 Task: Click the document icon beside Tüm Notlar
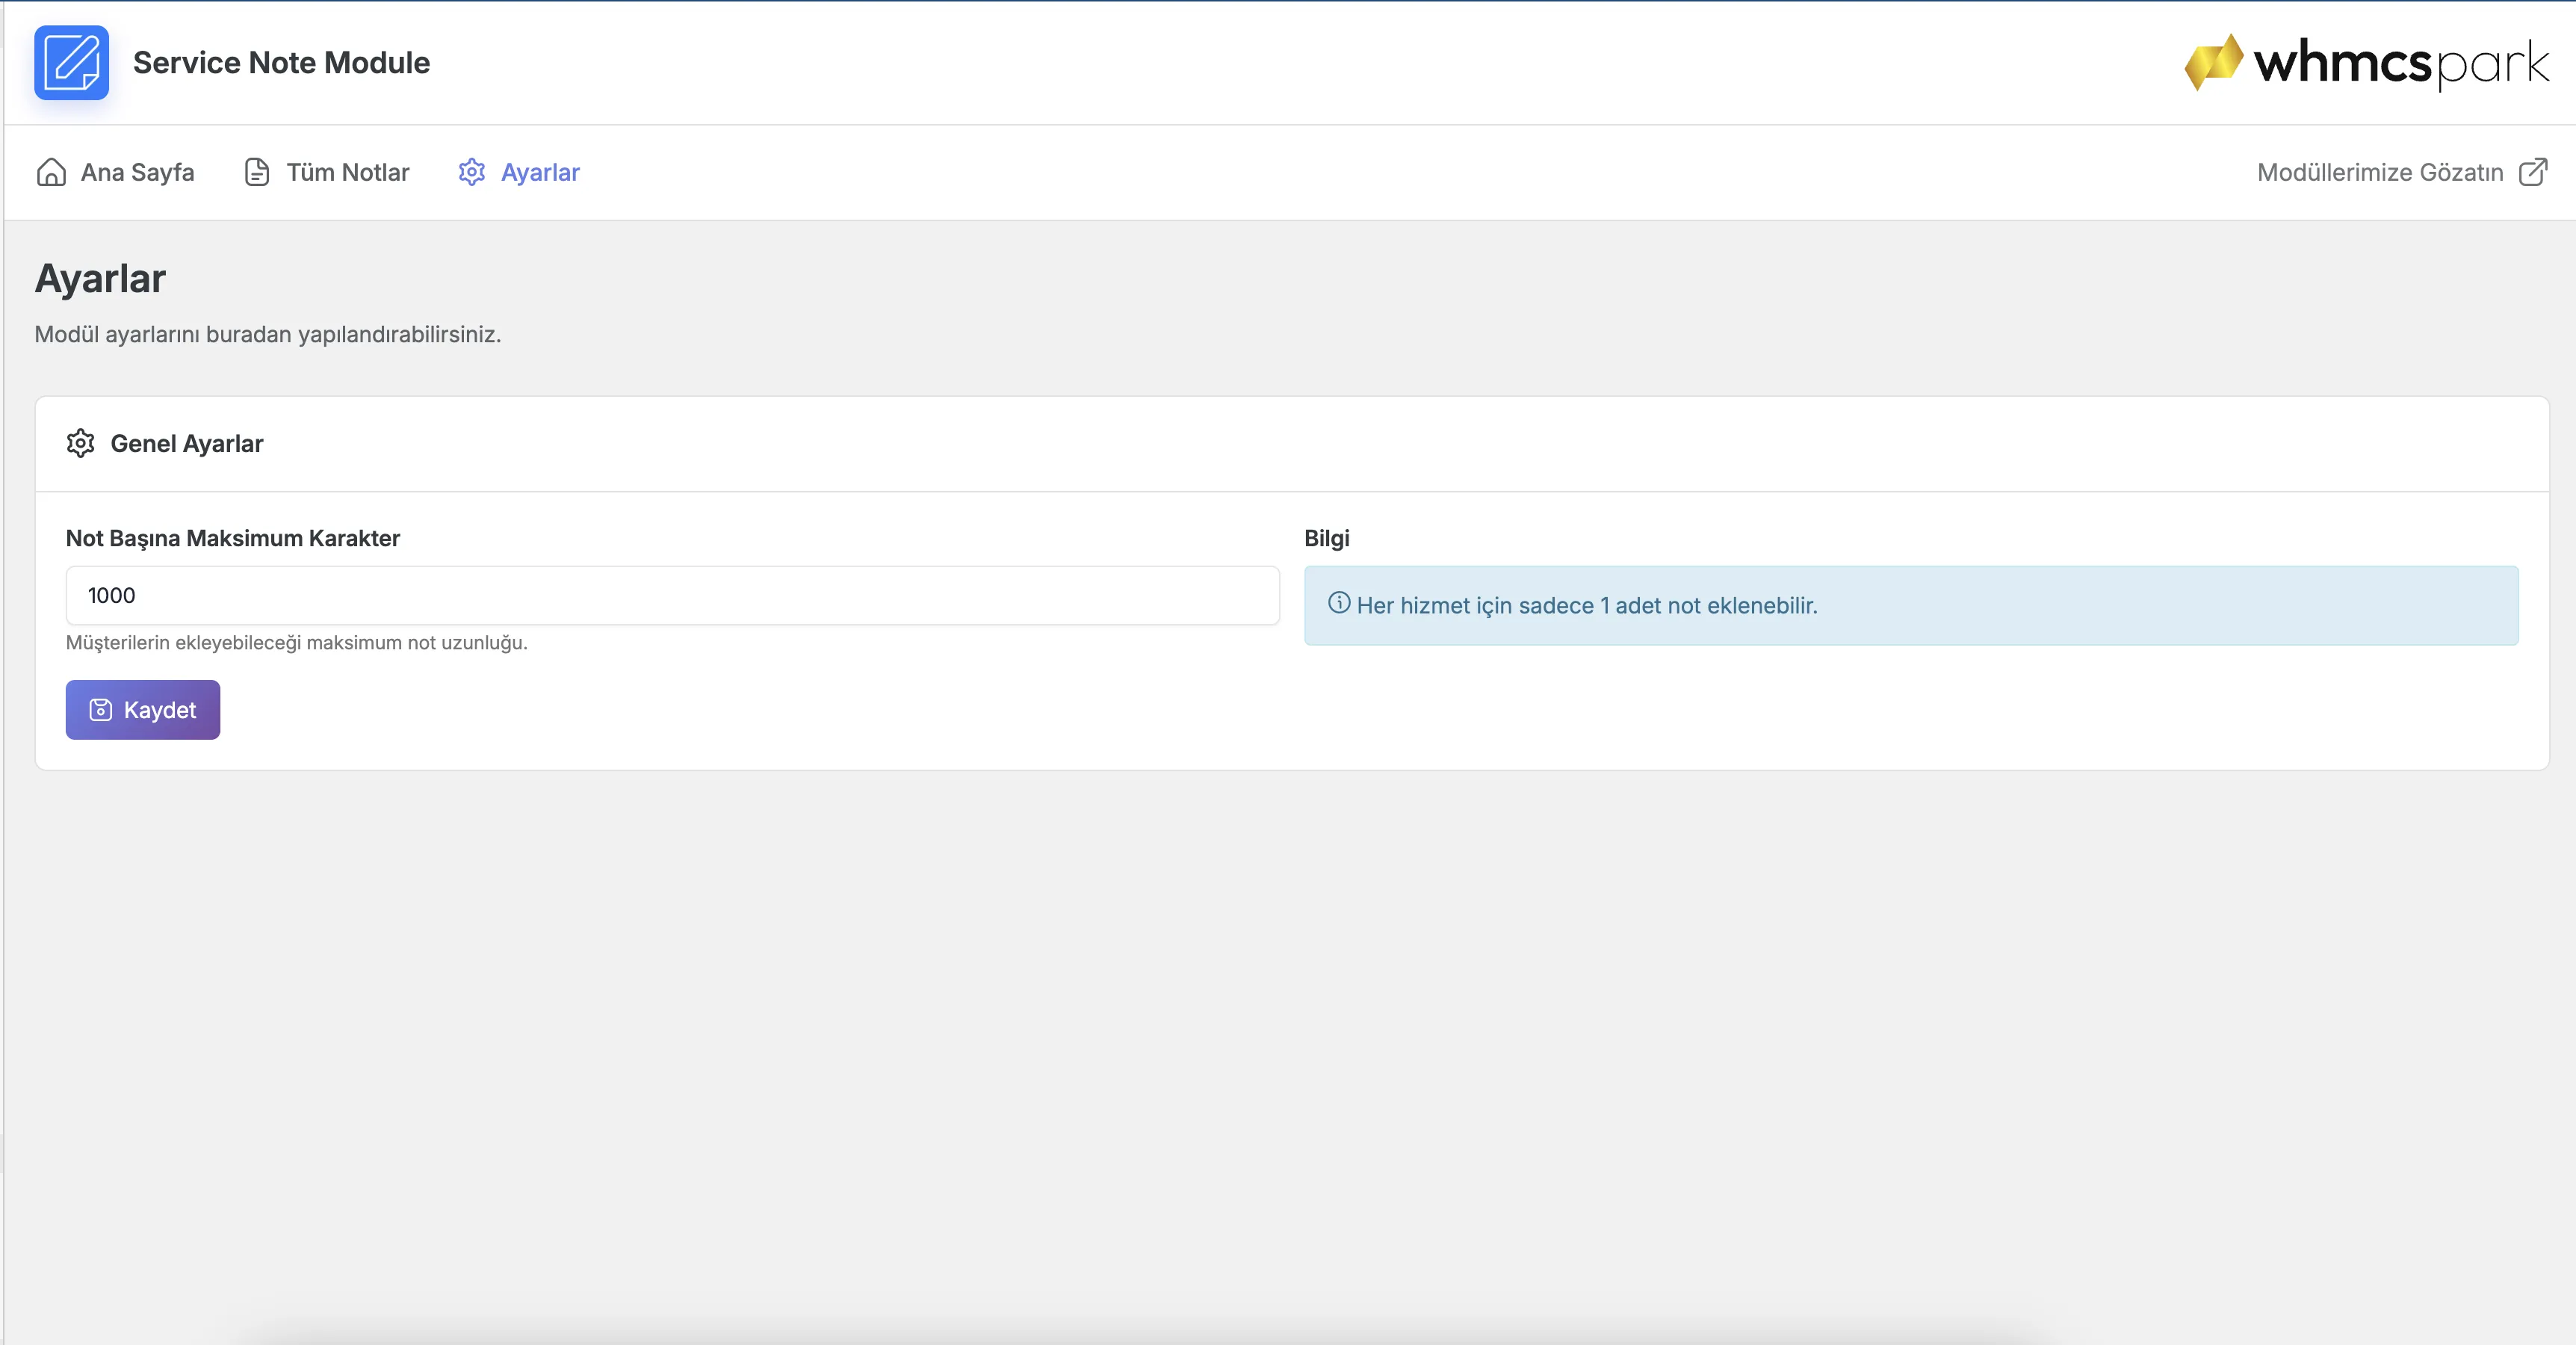tap(257, 172)
